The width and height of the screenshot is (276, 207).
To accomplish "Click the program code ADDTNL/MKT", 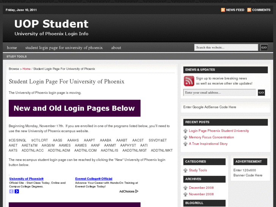I will [162, 150].
